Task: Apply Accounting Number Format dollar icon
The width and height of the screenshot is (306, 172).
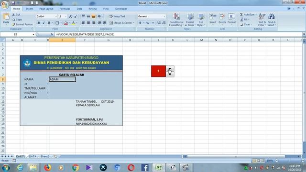Action: tap(140, 23)
